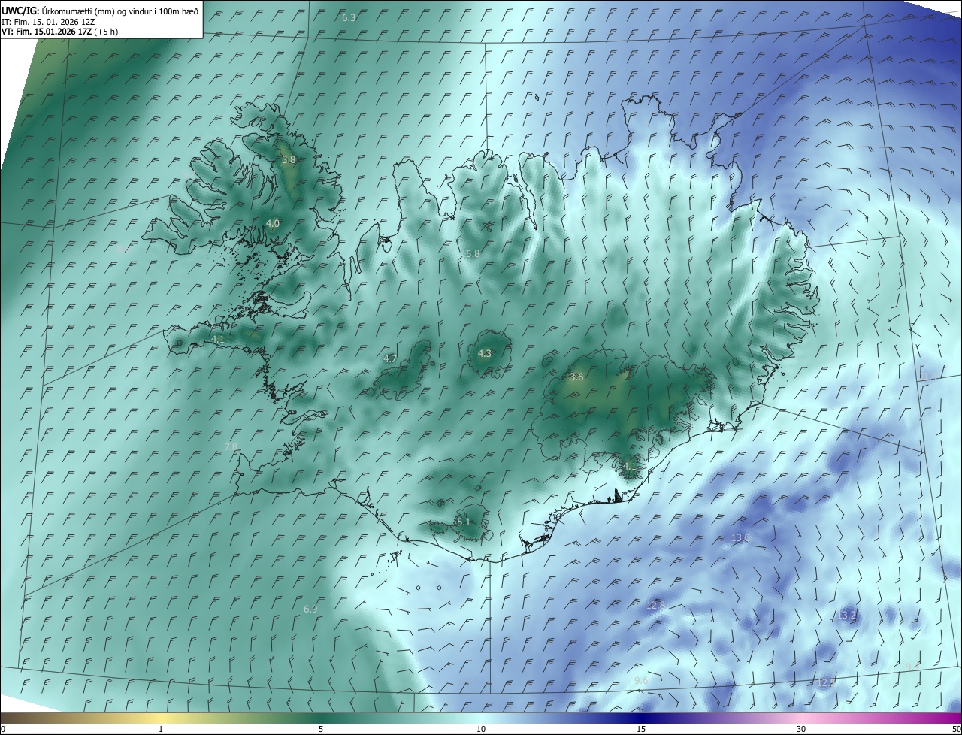Viewport: 962px width, 735px height.
Task: Click the 5.1 value on the southern glacier
Action: [x=463, y=522]
